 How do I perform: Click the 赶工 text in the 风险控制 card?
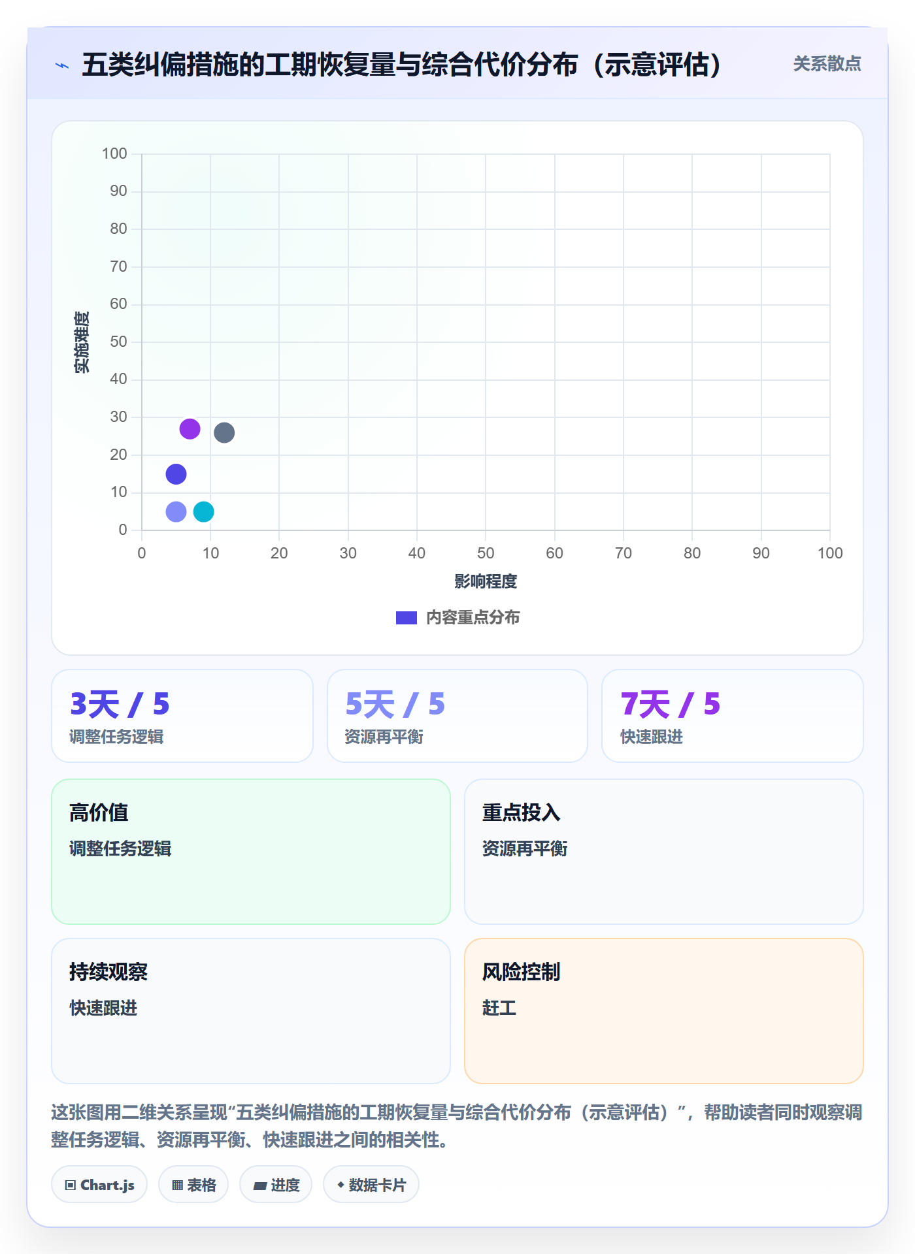[x=499, y=1008]
